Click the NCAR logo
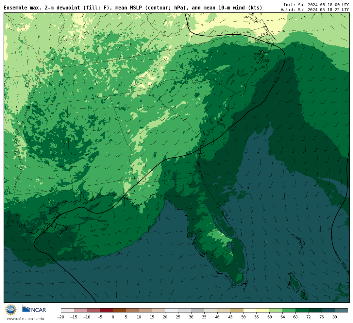The image size is (353, 323). click(x=34, y=309)
